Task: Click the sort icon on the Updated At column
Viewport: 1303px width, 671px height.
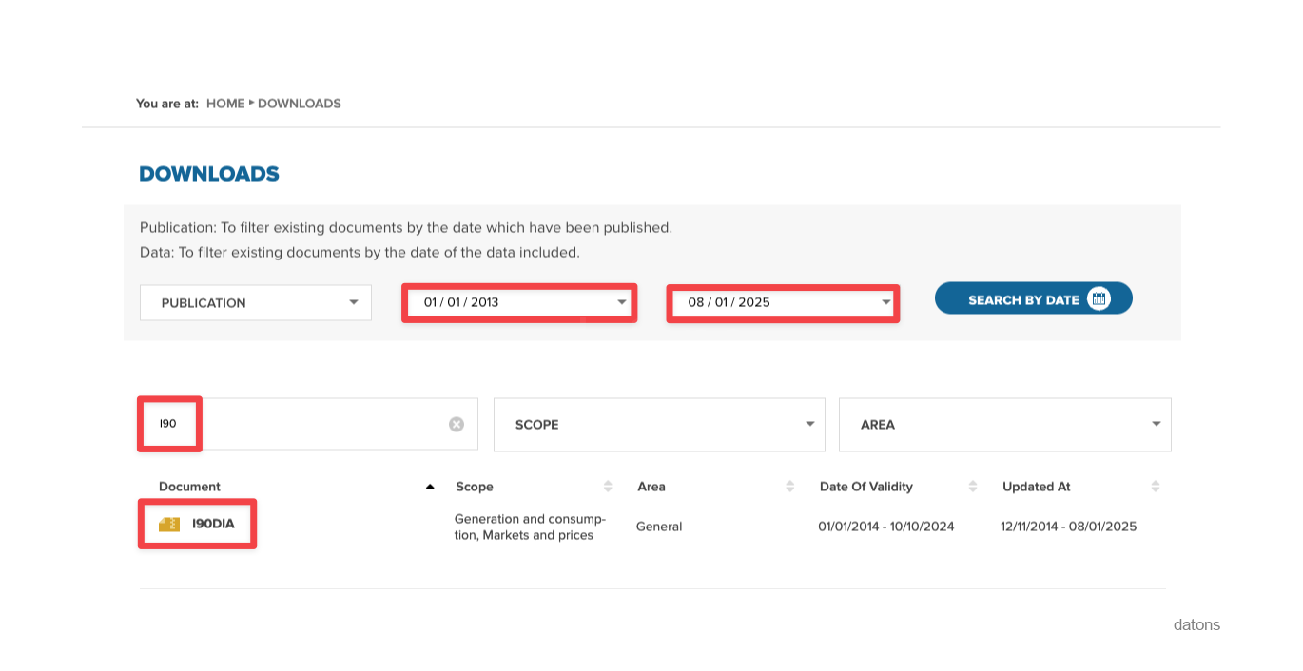Action: point(1154,486)
